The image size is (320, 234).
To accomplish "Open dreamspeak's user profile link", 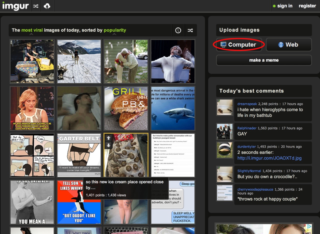I will click(247, 104).
